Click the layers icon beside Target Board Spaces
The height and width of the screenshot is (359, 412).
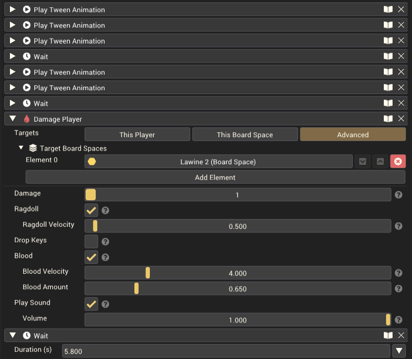(x=33, y=148)
